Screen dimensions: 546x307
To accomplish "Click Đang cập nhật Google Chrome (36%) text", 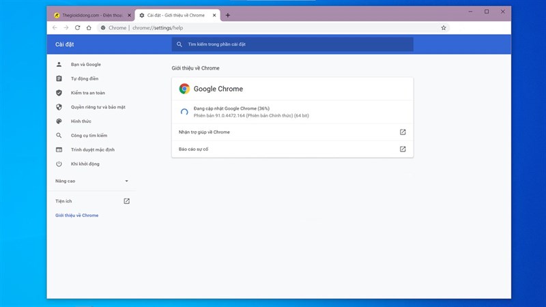I will click(x=231, y=108).
